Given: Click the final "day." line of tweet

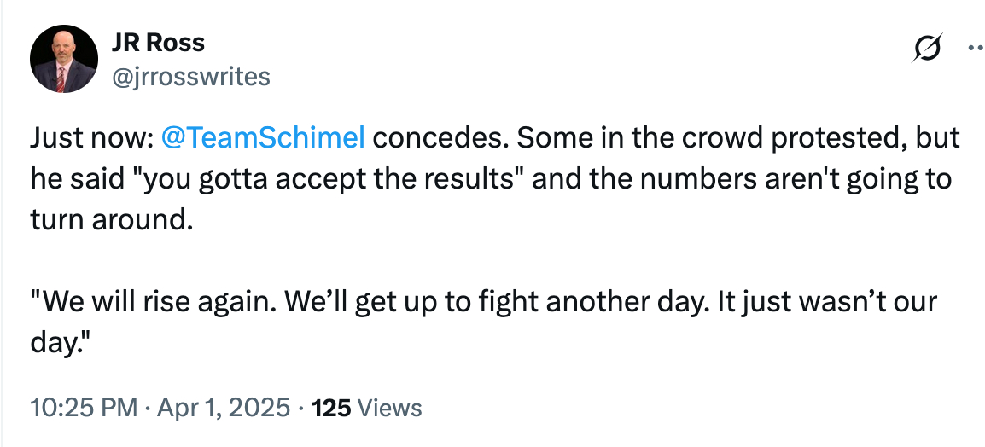Looking at the screenshot, I should coord(60,344).
